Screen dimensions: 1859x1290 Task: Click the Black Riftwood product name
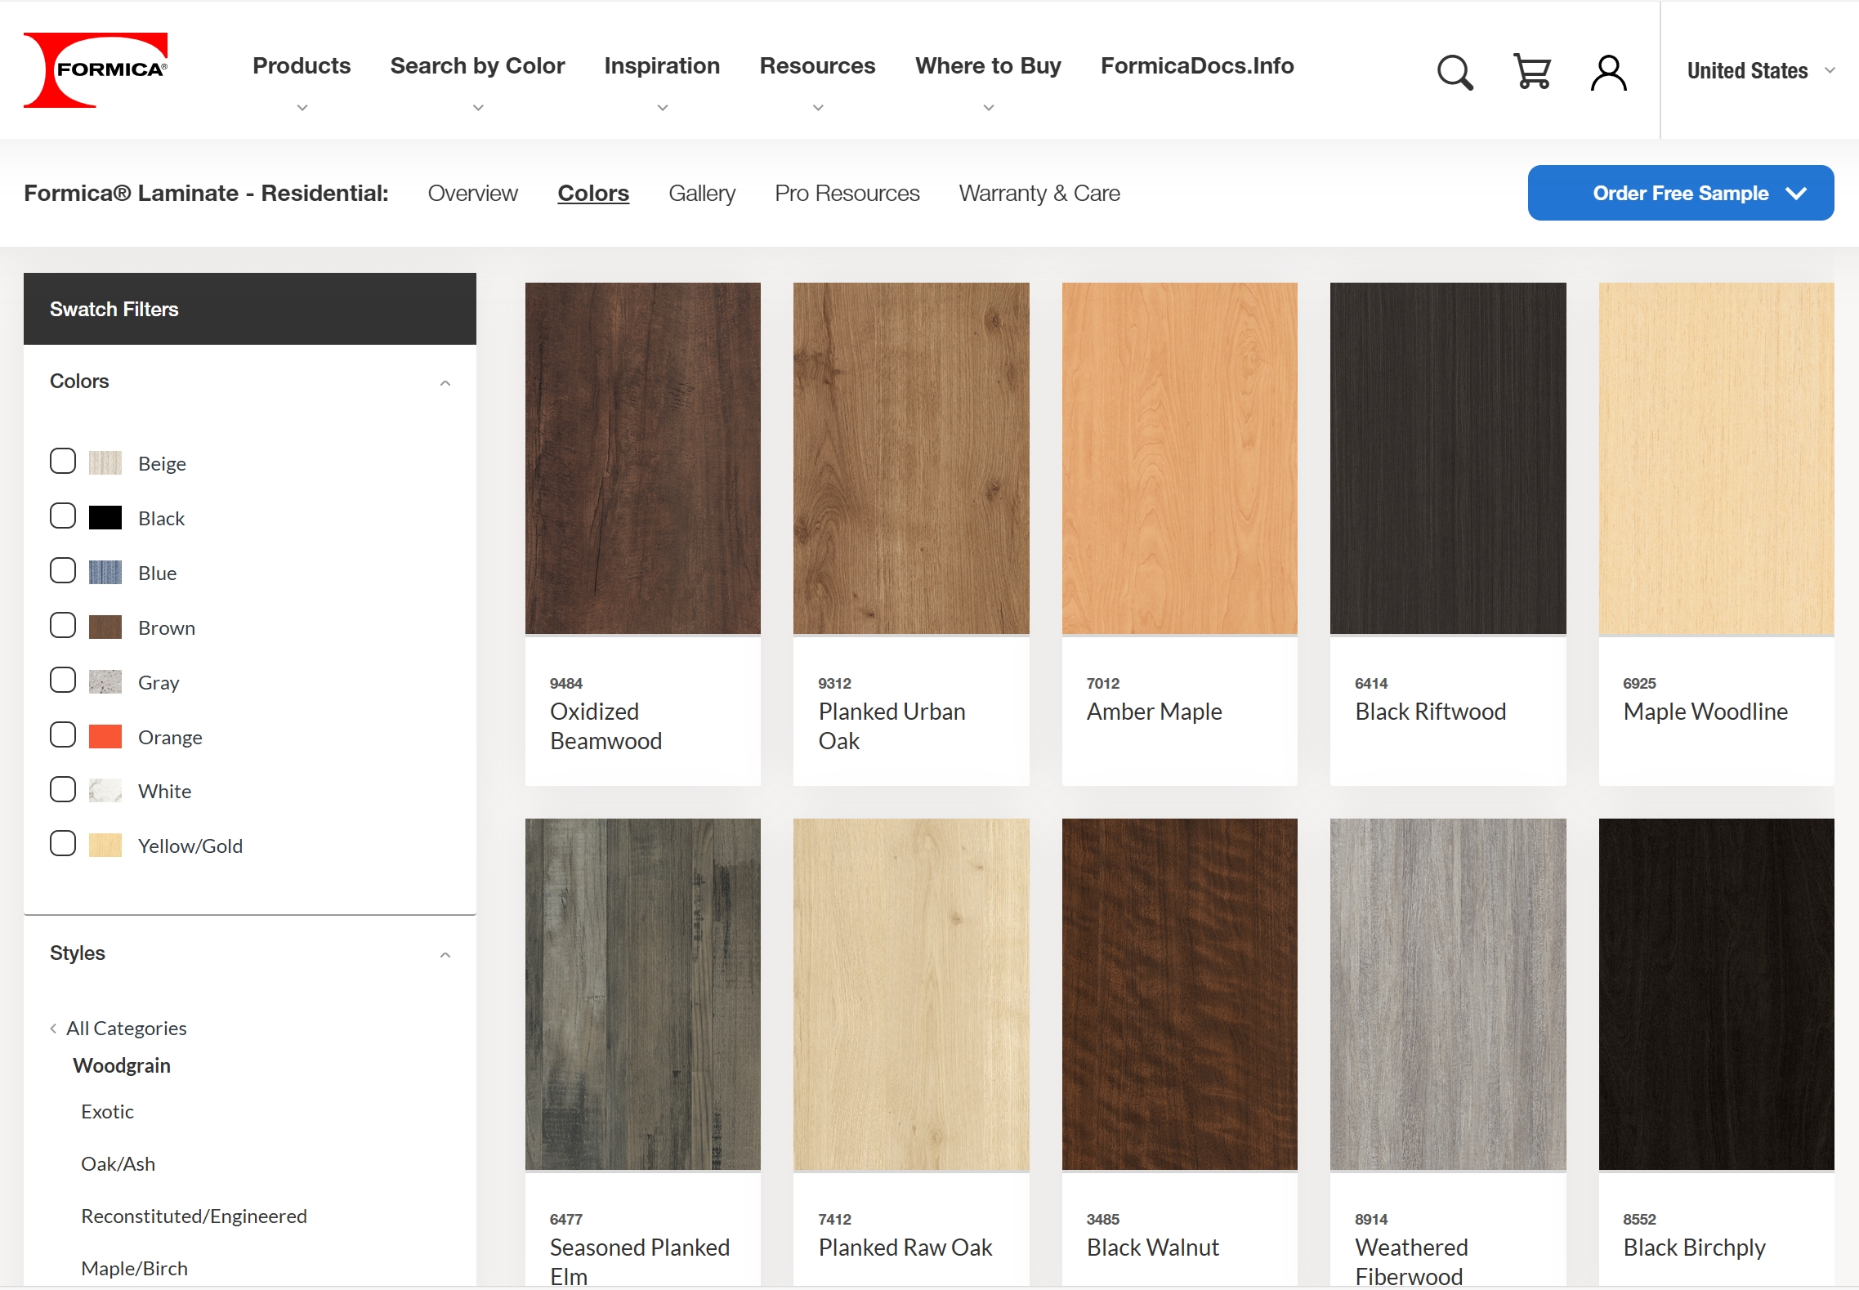[x=1430, y=712]
